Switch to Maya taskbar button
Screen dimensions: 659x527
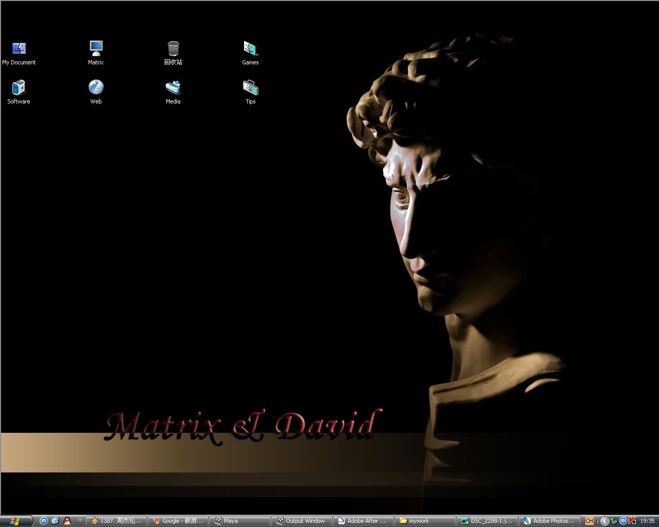click(240, 521)
